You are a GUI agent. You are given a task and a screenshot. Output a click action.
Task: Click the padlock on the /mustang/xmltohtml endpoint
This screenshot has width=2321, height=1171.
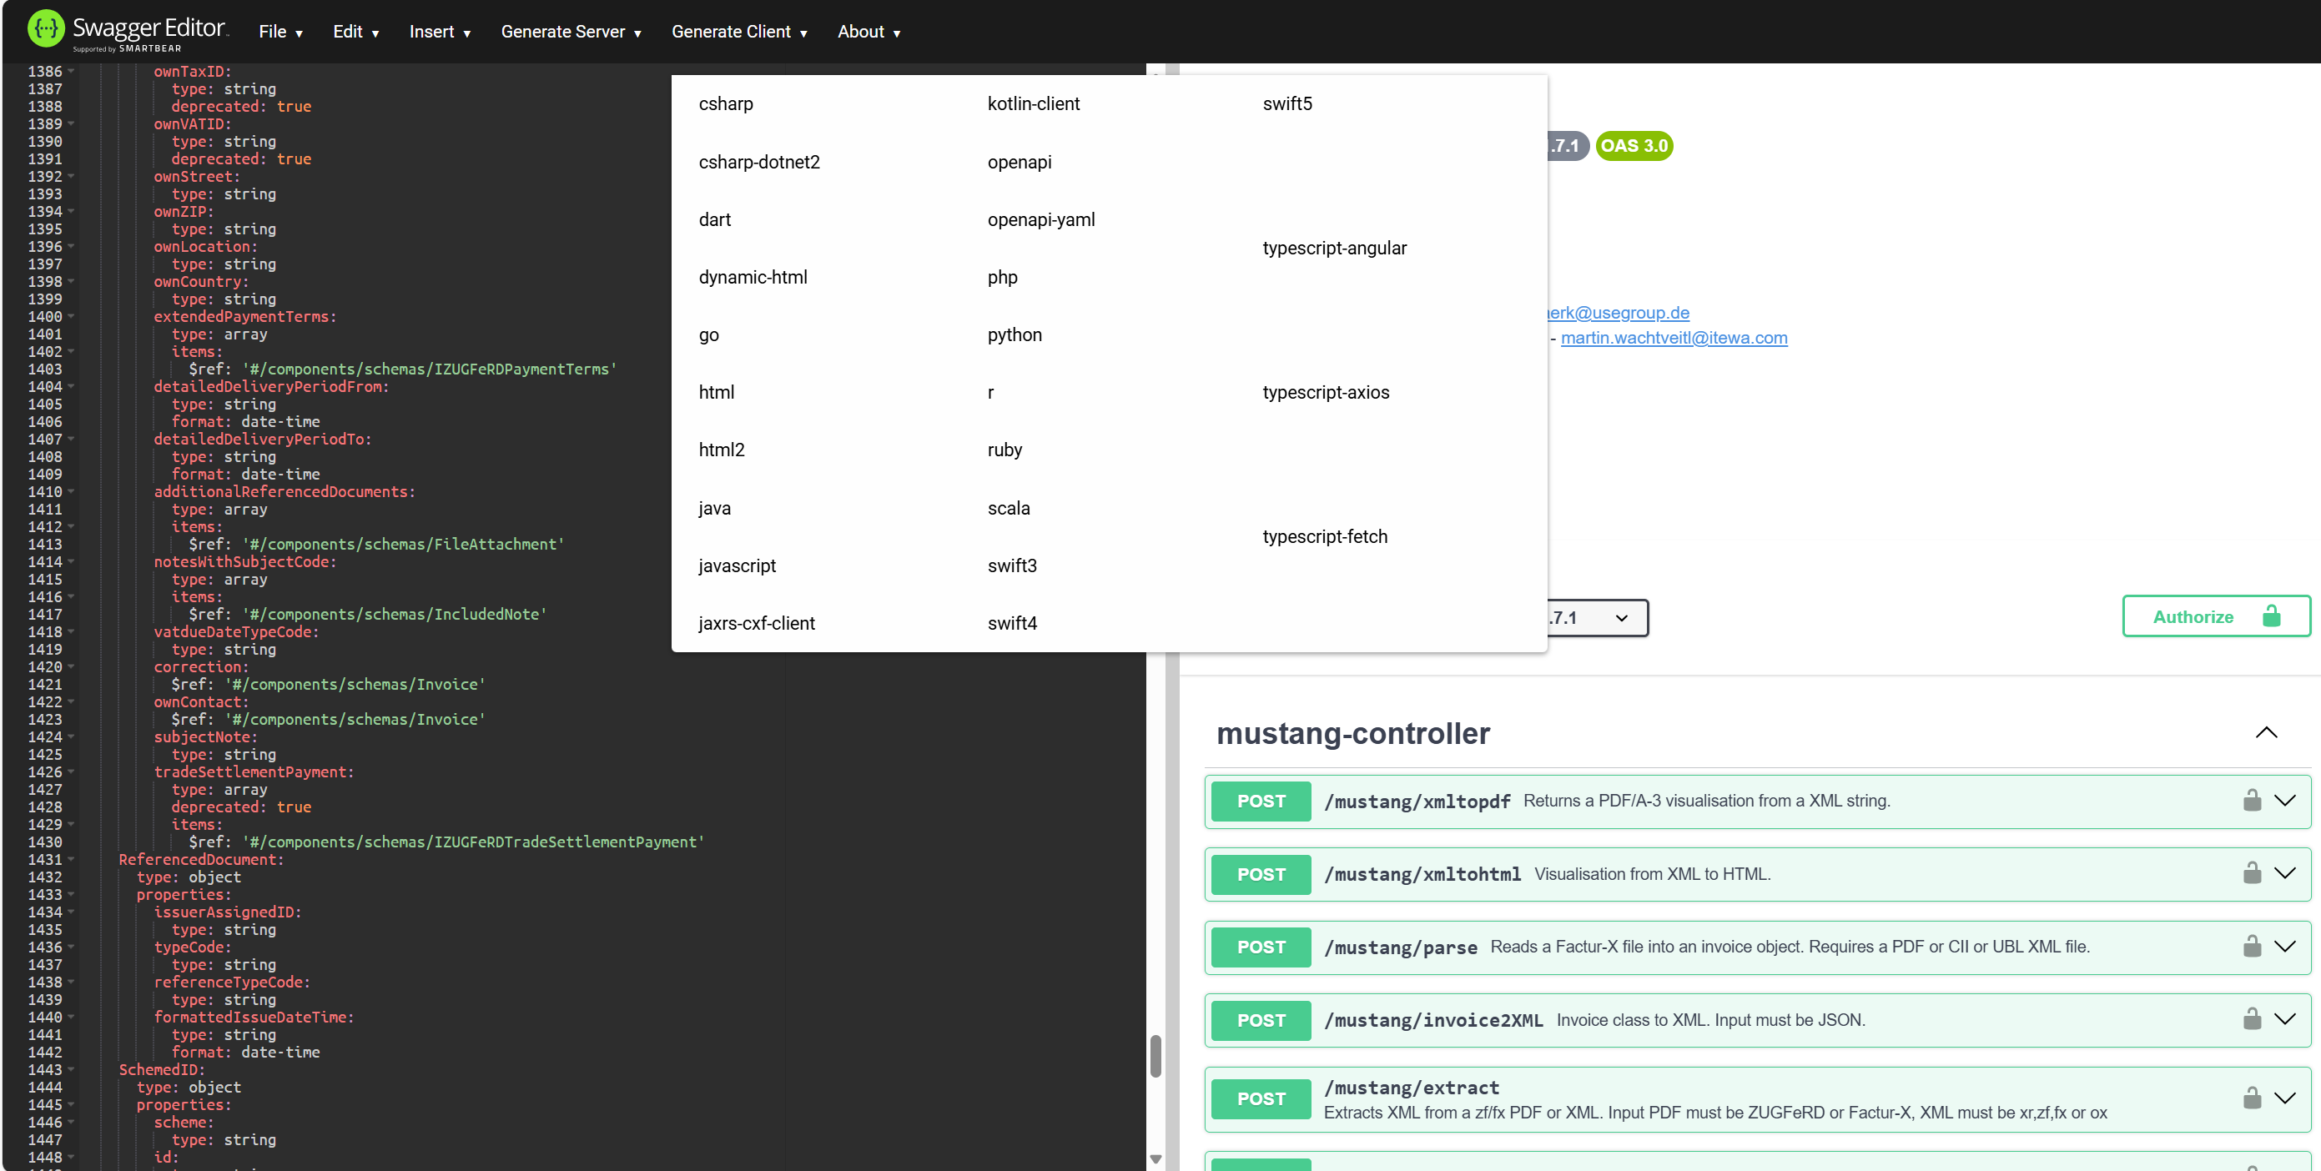[2252, 872]
